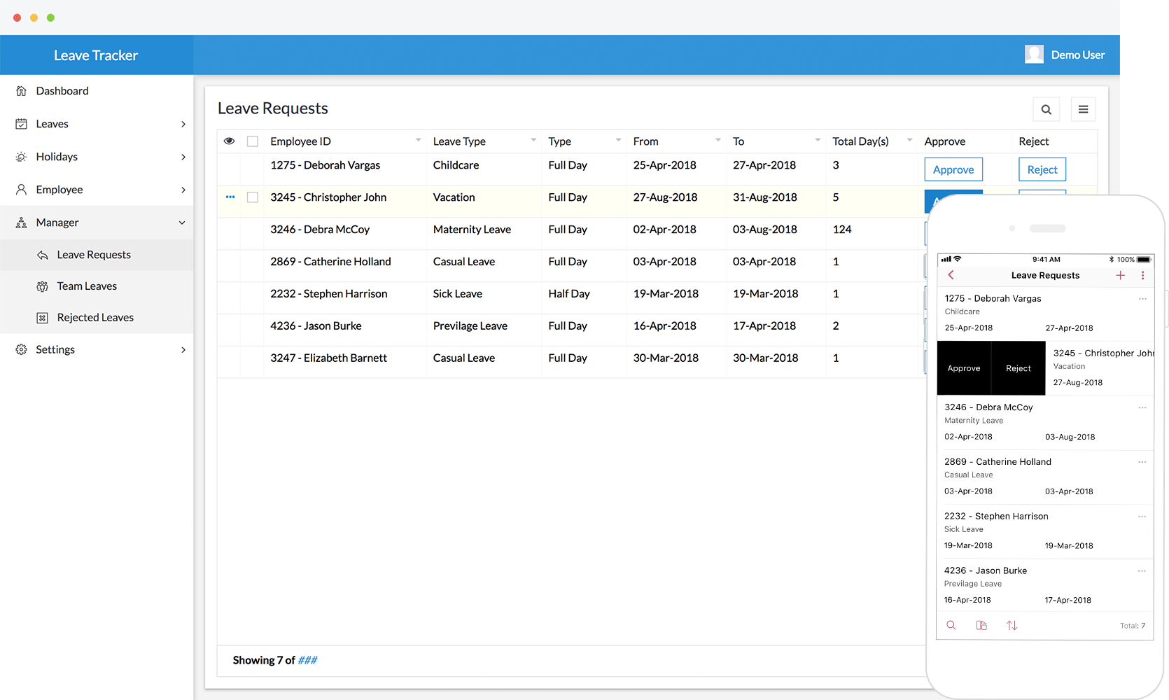1169x700 pixels.
Task: Open the To column dropdown arrow
Action: click(x=818, y=140)
